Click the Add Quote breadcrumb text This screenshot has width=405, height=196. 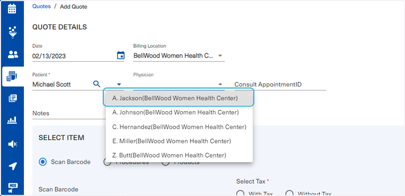(74, 7)
